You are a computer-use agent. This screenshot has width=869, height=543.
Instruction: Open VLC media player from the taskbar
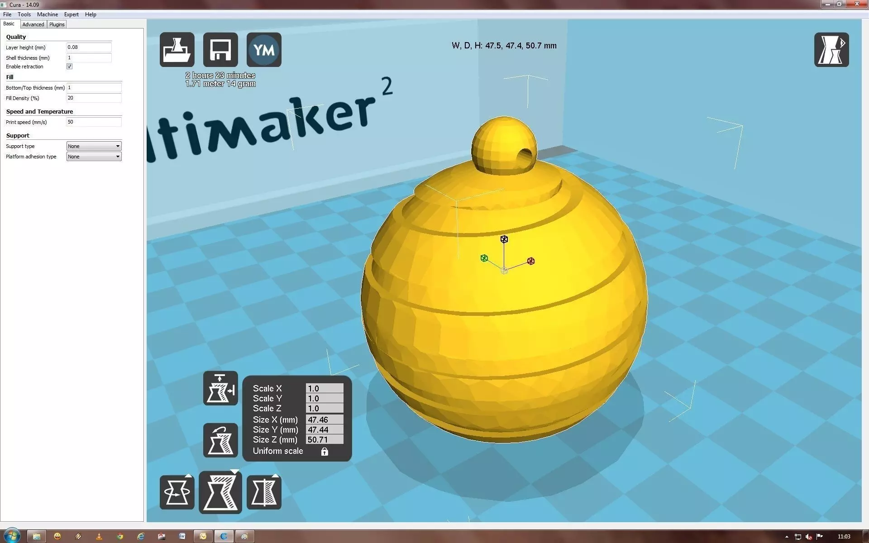pos(99,536)
